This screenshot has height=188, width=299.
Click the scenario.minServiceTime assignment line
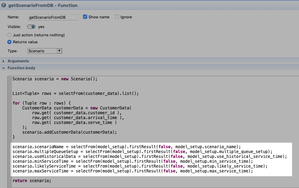(133, 161)
